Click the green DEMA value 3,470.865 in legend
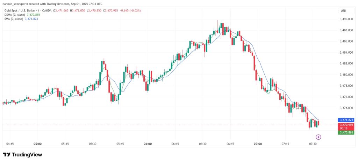The height and width of the screenshot is (162, 358). [x=33, y=15]
